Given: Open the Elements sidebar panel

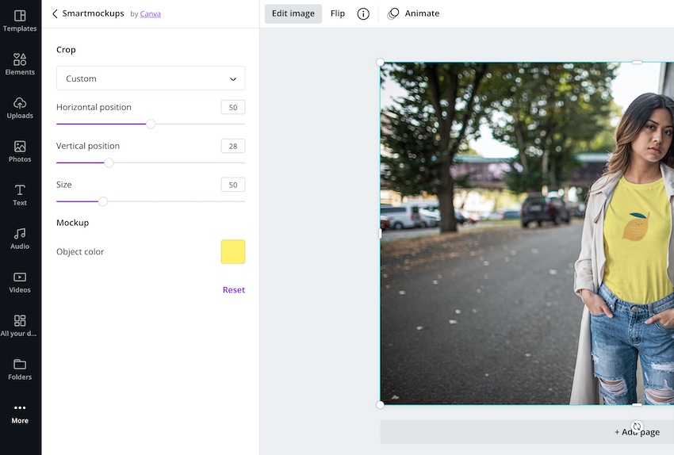Looking at the screenshot, I should tap(20, 64).
